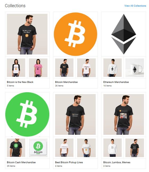Viewport: 149px width, 172px height.
Task: Select the white Ethereum sweatshirt thumbnail
Action: tap(112, 68)
